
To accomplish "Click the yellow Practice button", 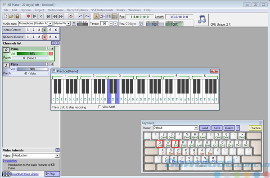I will point(255,128).
